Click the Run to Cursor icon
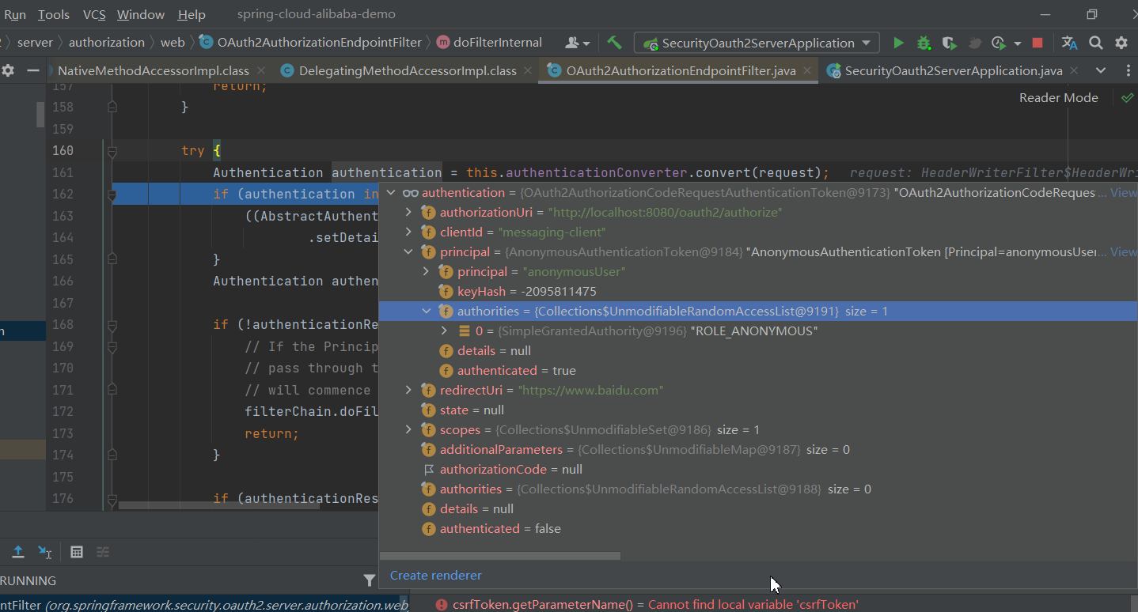This screenshot has width=1138, height=612. [45, 552]
